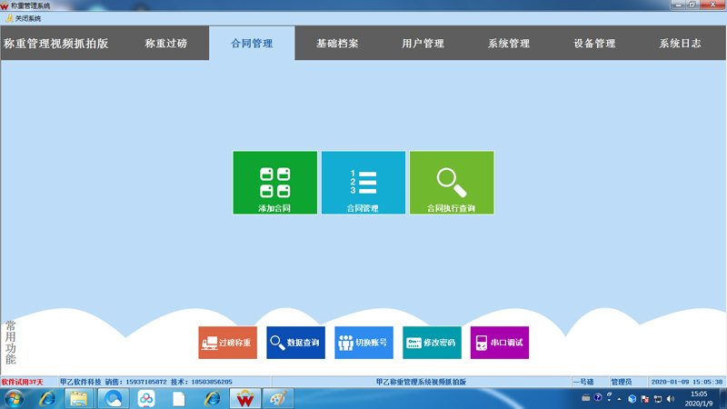727x409 pixels.
Task: Open 串口调试 serial debug shortcut
Action: [x=499, y=343]
